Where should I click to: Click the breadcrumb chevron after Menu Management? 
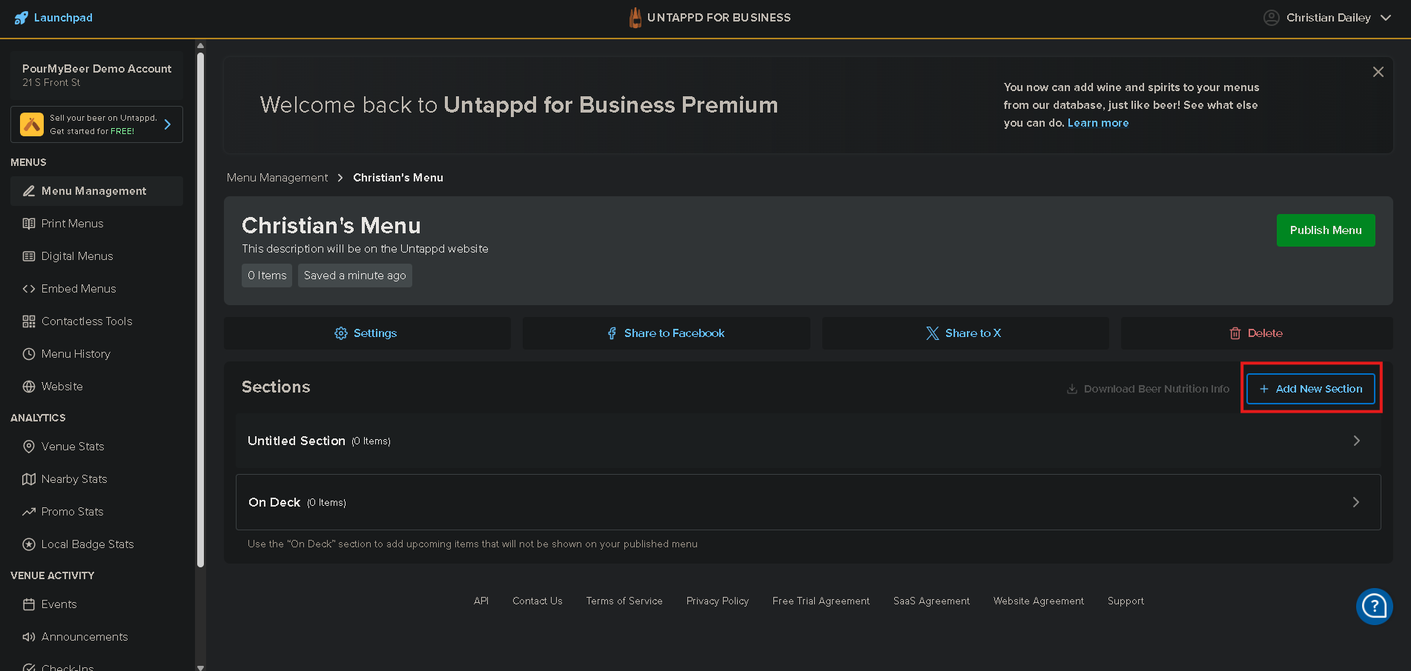340,178
